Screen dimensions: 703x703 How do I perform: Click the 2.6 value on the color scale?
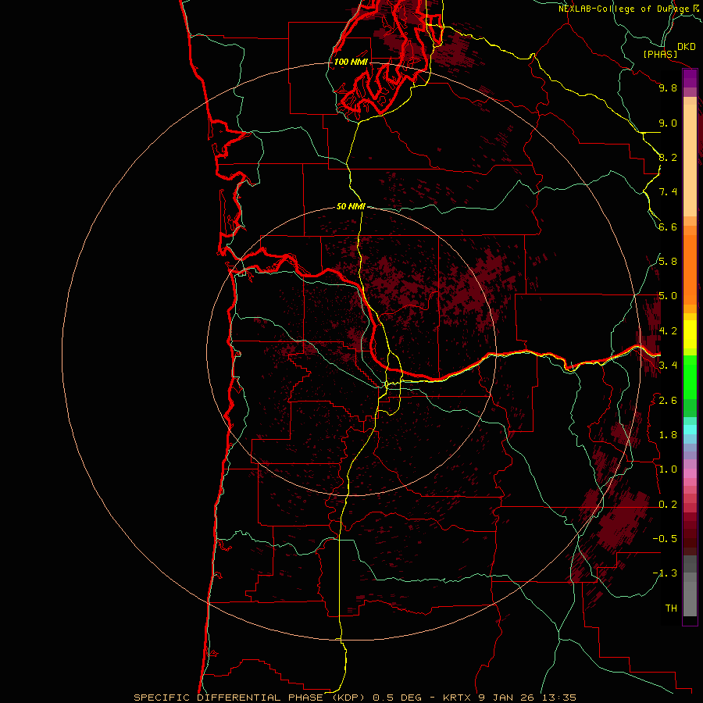coord(668,401)
